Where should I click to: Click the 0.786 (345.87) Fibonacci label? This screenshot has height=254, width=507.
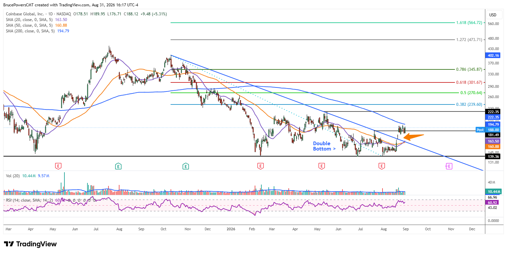pyautogui.click(x=469, y=69)
